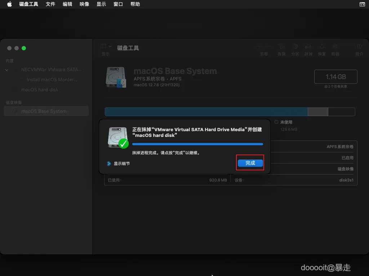Expand the 显示细节 disclosure arrow

tap(109, 164)
